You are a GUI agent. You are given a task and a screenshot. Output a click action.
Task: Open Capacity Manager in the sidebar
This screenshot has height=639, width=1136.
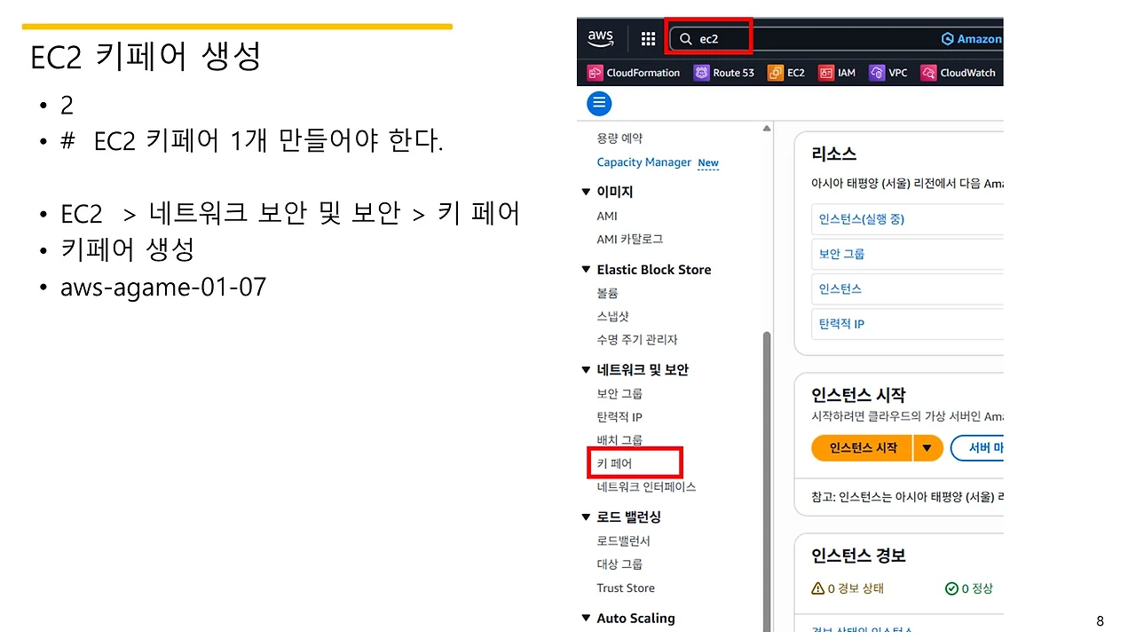pos(644,162)
